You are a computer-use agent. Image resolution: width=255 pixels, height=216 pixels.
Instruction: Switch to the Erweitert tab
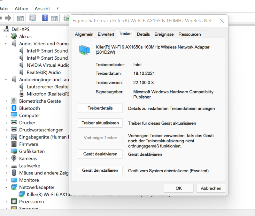[x=106, y=34]
